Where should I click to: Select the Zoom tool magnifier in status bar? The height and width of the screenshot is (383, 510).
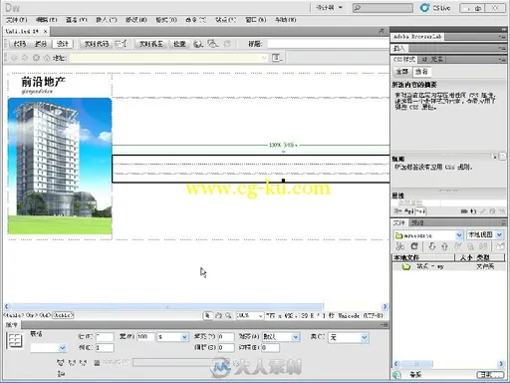tap(228, 315)
